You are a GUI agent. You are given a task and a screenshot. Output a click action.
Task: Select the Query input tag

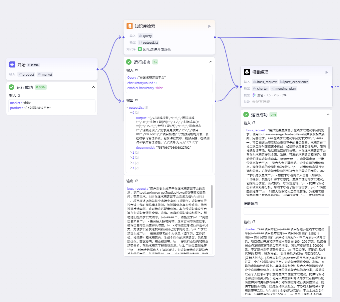[145, 36]
